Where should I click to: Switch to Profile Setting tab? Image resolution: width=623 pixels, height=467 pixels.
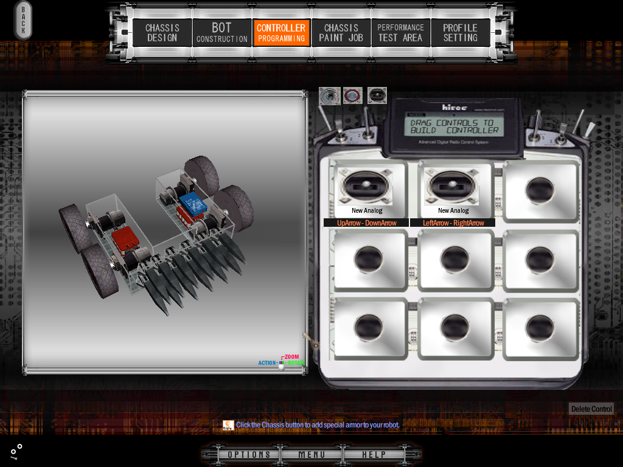[460, 33]
